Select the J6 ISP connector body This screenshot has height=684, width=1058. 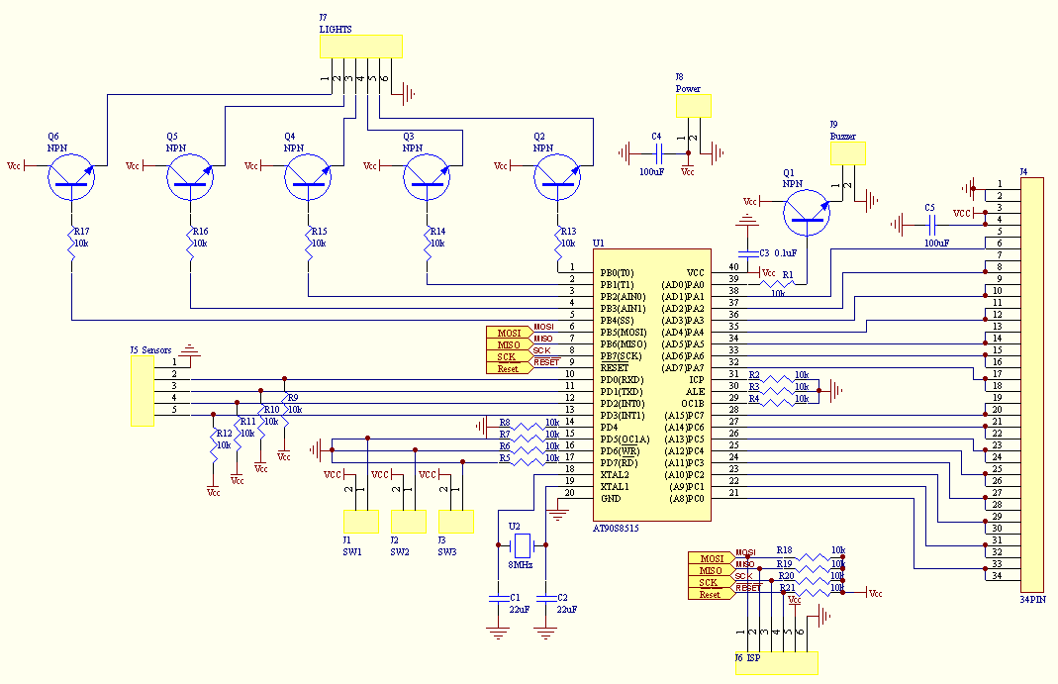click(777, 663)
